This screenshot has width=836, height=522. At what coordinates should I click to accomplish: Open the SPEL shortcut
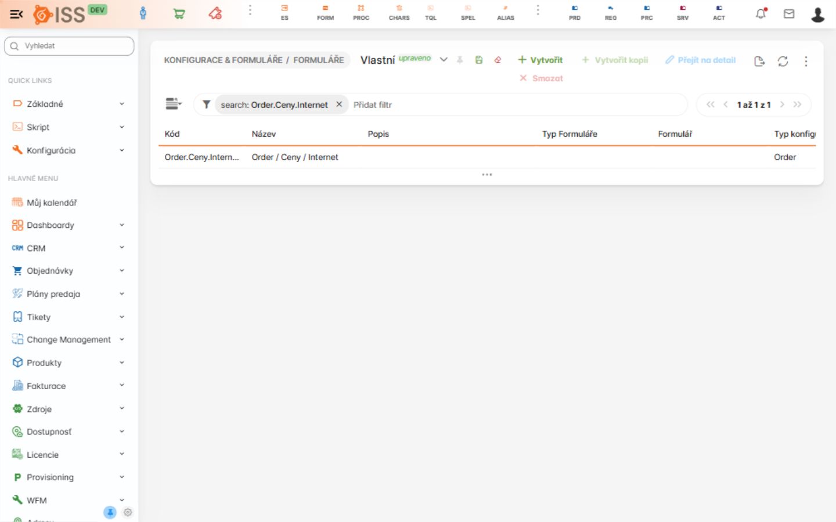coord(468,13)
